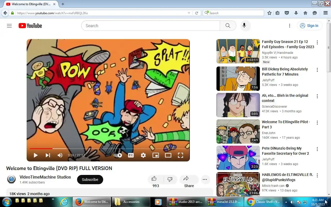The image size is (331, 207).
Task: Open the HABLEMOS de ELTINGVILLE thumbnail
Action: [238, 184]
